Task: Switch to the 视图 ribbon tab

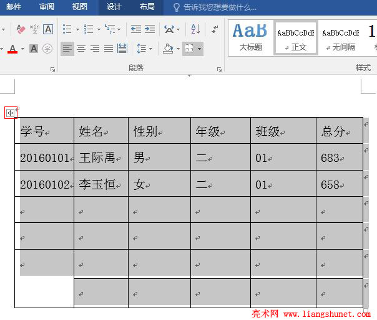Action: pos(80,7)
